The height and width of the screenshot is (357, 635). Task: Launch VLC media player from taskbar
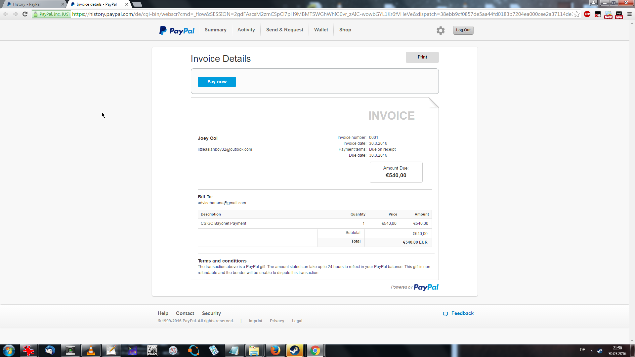pyautogui.click(x=91, y=350)
